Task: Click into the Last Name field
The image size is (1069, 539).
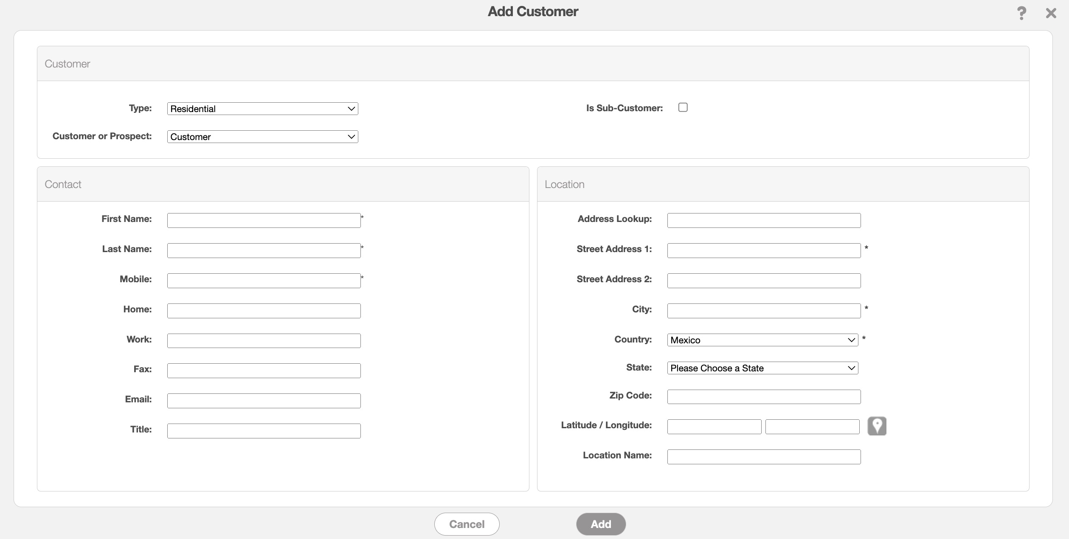Action: click(x=264, y=250)
